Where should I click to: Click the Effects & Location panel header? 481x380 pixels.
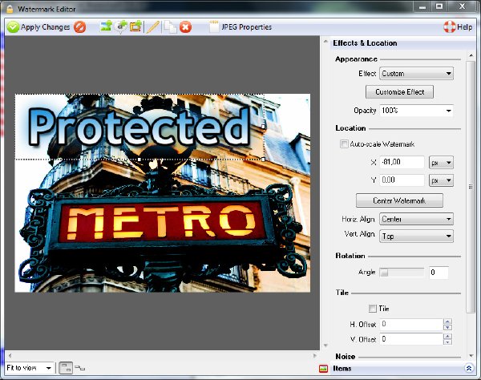pyautogui.click(x=365, y=43)
